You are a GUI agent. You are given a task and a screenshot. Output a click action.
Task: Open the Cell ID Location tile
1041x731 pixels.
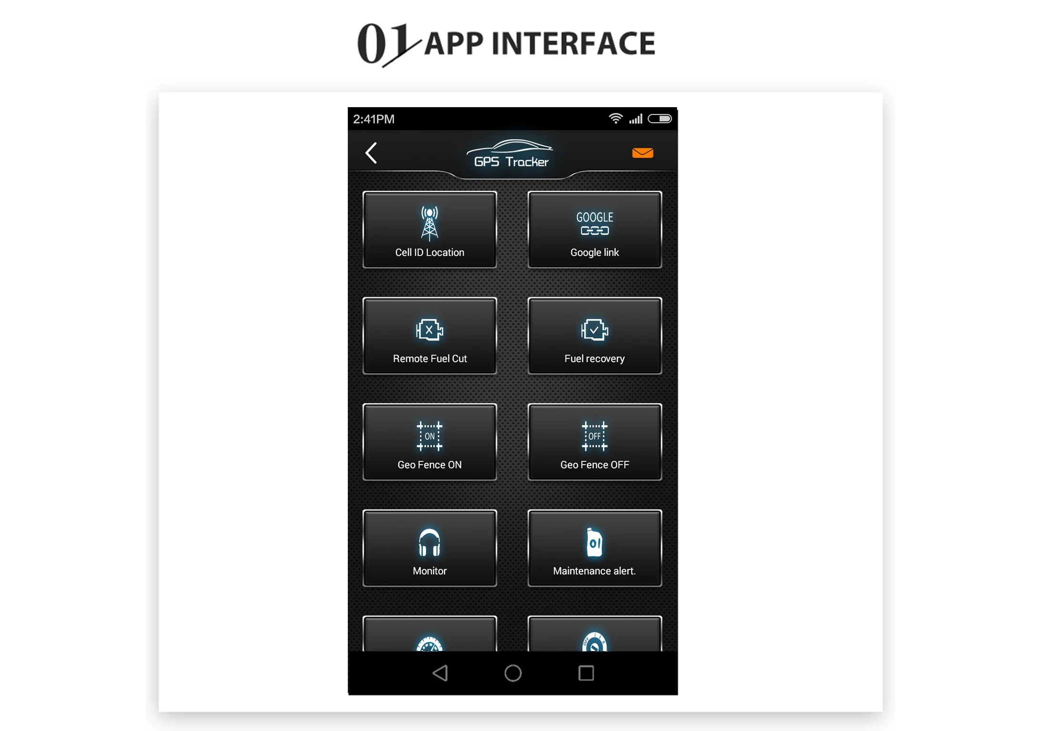(429, 230)
